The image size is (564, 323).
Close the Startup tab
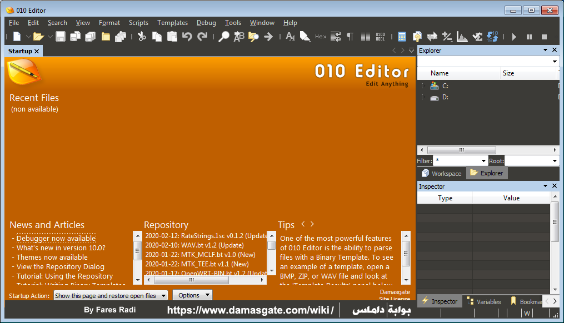click(x=37, y=52)
